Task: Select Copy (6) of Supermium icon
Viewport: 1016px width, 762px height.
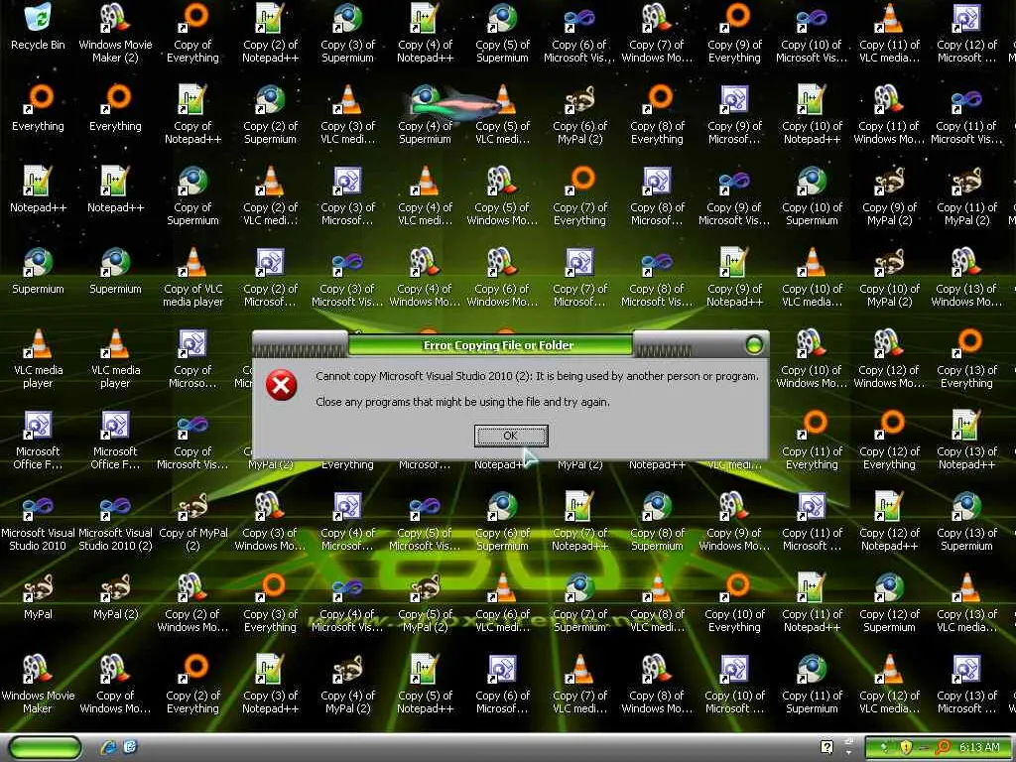Action: tap(503, 522)
